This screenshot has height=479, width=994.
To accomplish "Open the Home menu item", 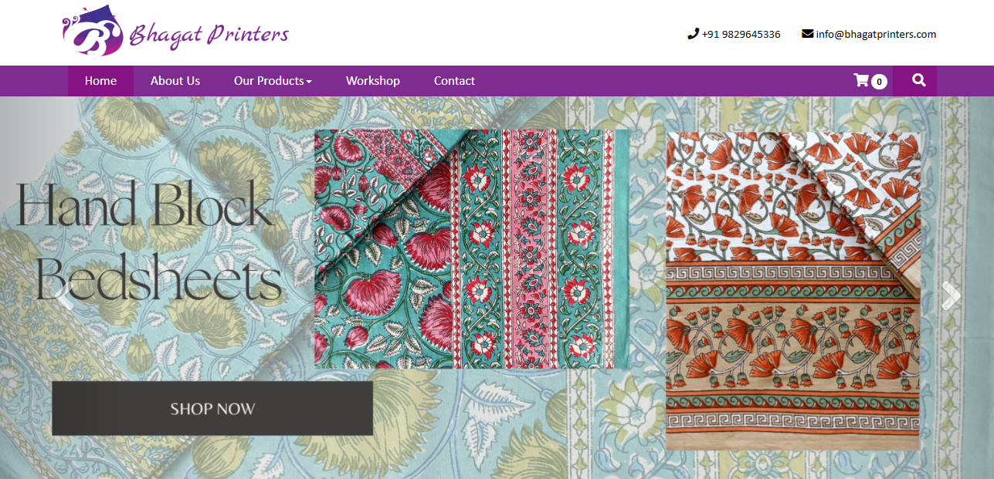I will [100, 81].
